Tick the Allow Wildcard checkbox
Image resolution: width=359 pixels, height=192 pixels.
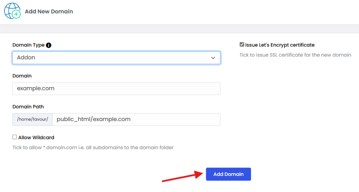pos(15,137)
